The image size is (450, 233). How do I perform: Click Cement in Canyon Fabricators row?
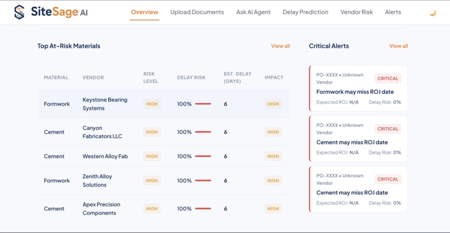[x=54, y=132]
